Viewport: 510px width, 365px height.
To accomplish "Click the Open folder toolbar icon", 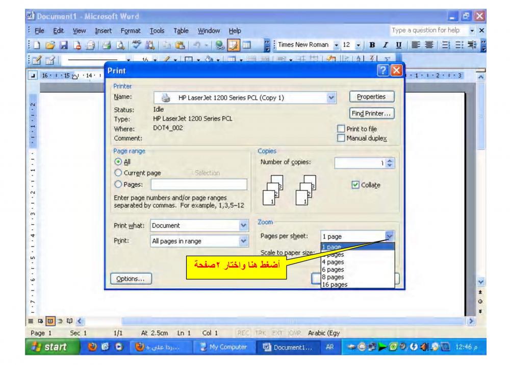I will (50, 45).
